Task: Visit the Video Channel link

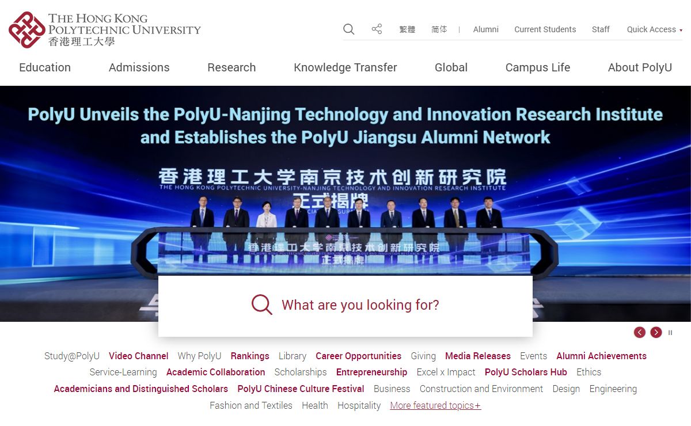Action: pos(139,356)
